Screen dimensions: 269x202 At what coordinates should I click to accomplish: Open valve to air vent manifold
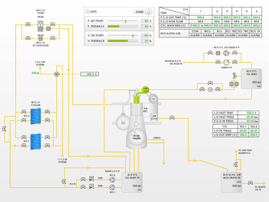tap(236, 165)
